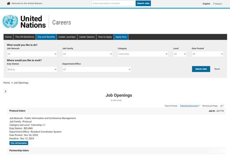Click Welcome to the United Nations text
Viewport: 230px width, 156px height.
click(27, 3)
